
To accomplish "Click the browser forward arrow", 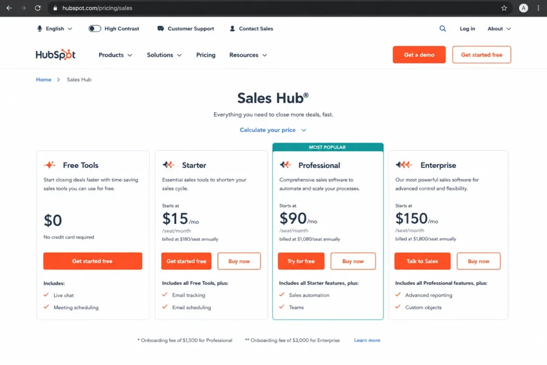I will point(24,8).
